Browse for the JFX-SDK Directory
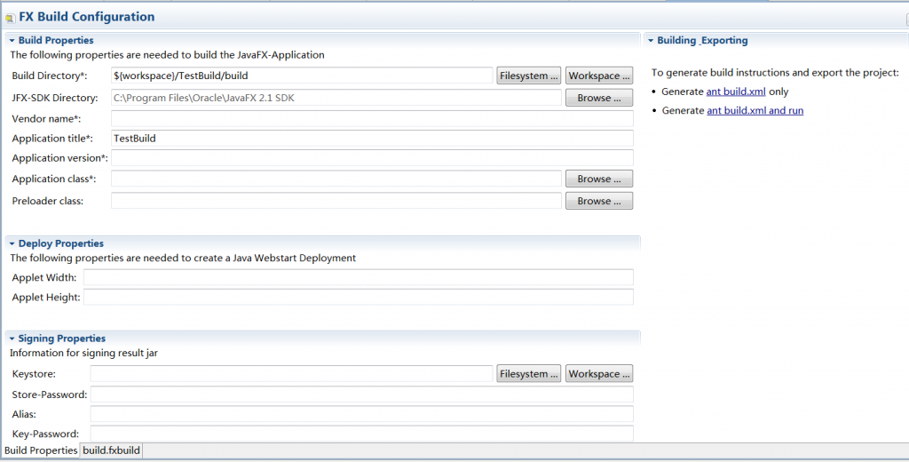Image resolution: width=909 pixels, height=462 pixels. click(599, 98)
